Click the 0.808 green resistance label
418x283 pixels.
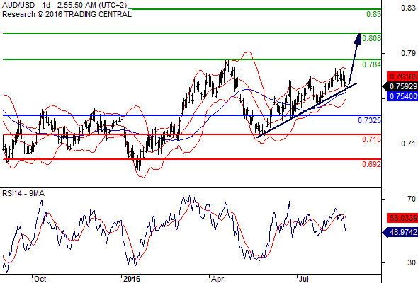point(372,38)
